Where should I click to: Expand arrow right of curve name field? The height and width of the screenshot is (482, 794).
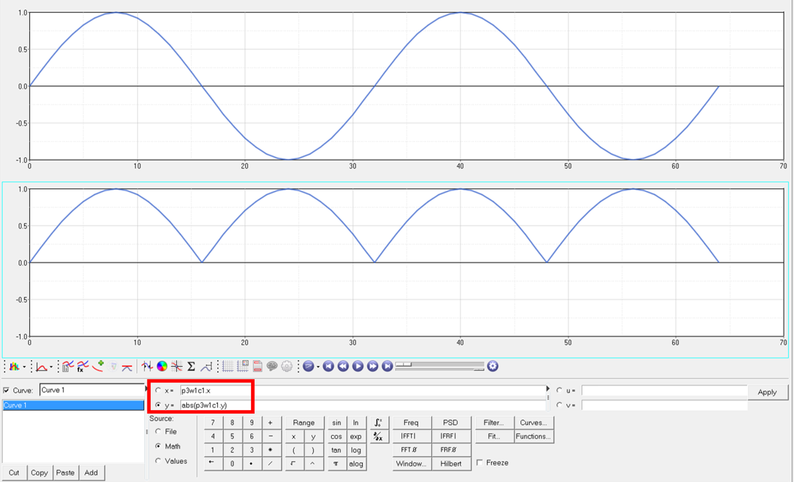147,390
